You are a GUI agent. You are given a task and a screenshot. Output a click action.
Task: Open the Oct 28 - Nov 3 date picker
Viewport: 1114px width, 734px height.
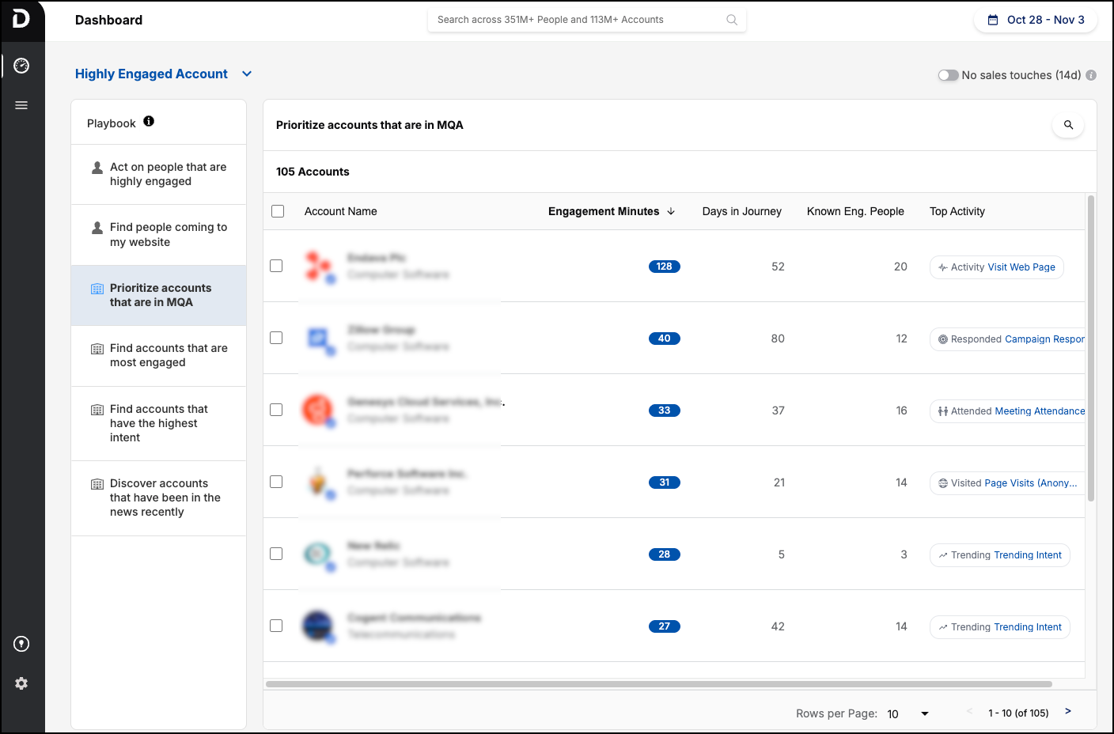(1036, 20)
